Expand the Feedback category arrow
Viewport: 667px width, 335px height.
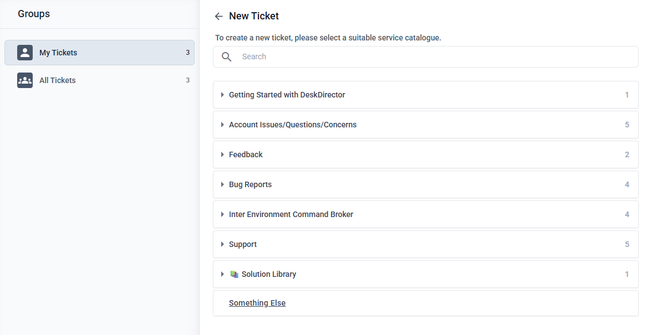(222, 154)
